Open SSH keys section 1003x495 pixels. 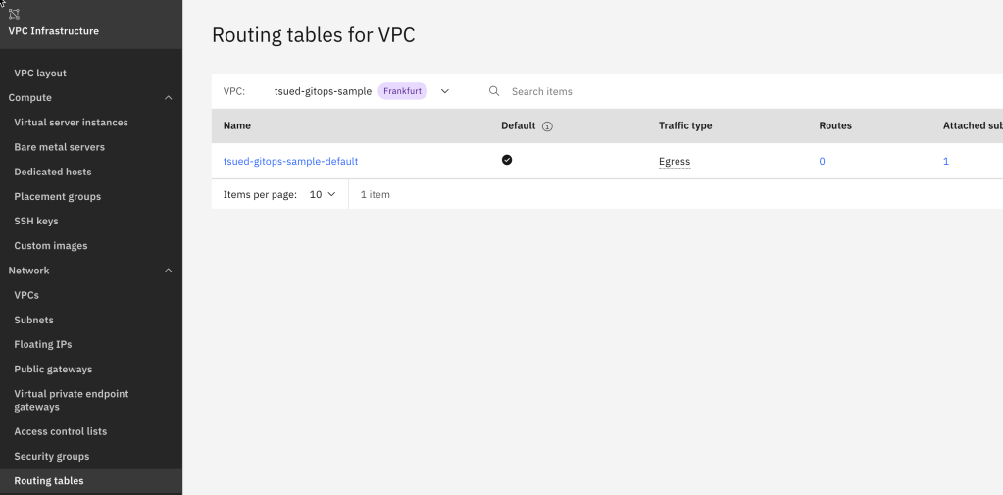point(36,222)
